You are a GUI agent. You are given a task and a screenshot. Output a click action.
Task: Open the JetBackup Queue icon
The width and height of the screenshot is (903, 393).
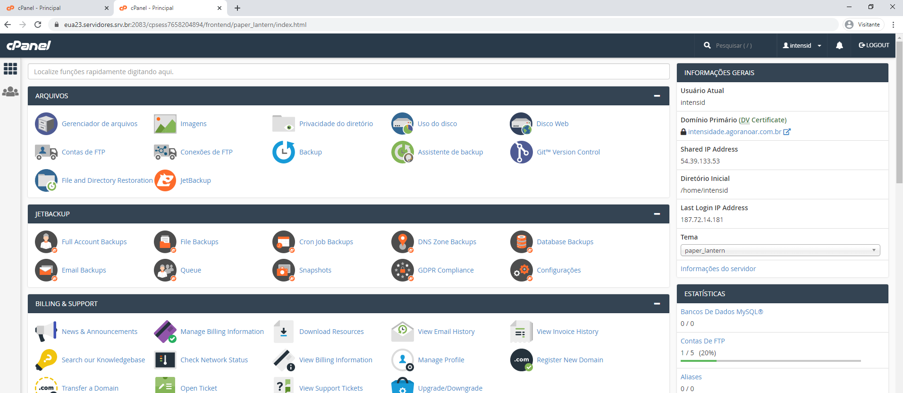pyautogui.click(x=165, y=270)
